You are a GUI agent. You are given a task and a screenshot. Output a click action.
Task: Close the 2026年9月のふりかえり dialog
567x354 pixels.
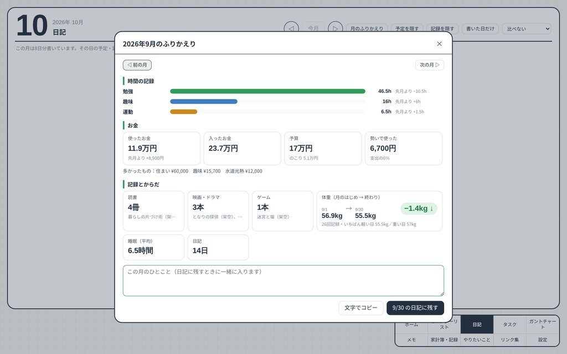(x=439, y=44)
